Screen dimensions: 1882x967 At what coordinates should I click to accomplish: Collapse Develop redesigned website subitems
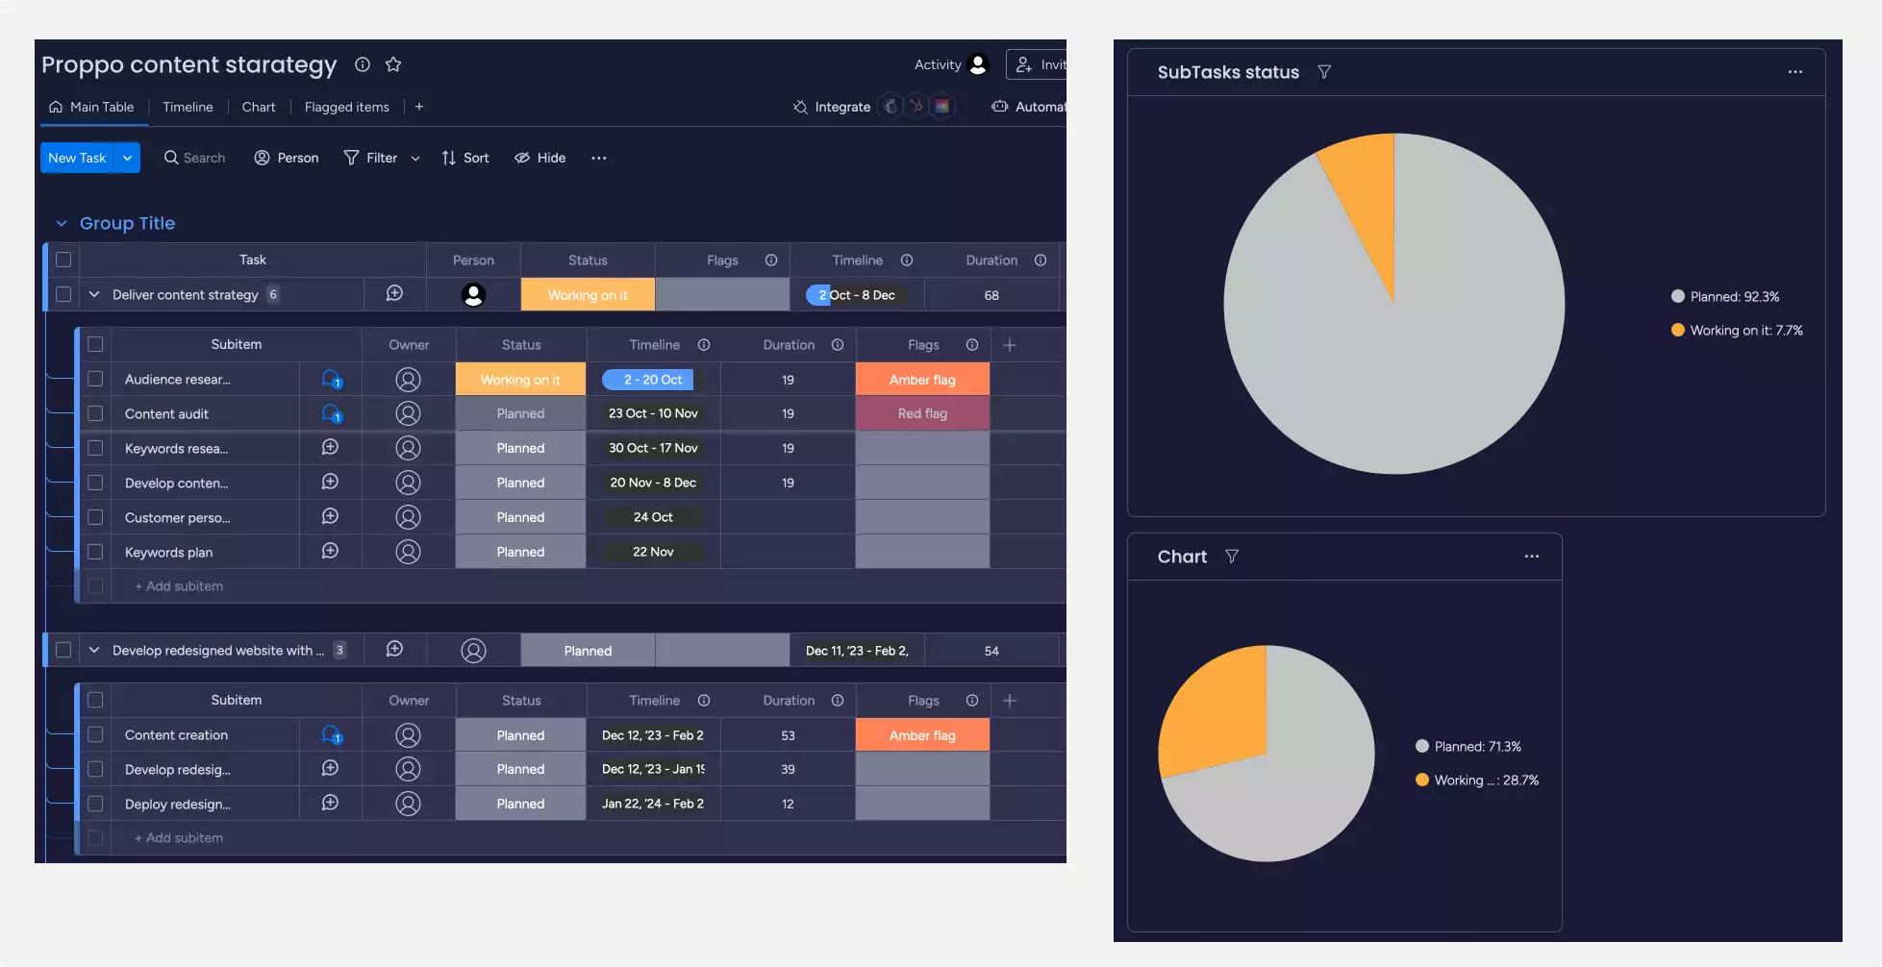(x=94, y=650)
